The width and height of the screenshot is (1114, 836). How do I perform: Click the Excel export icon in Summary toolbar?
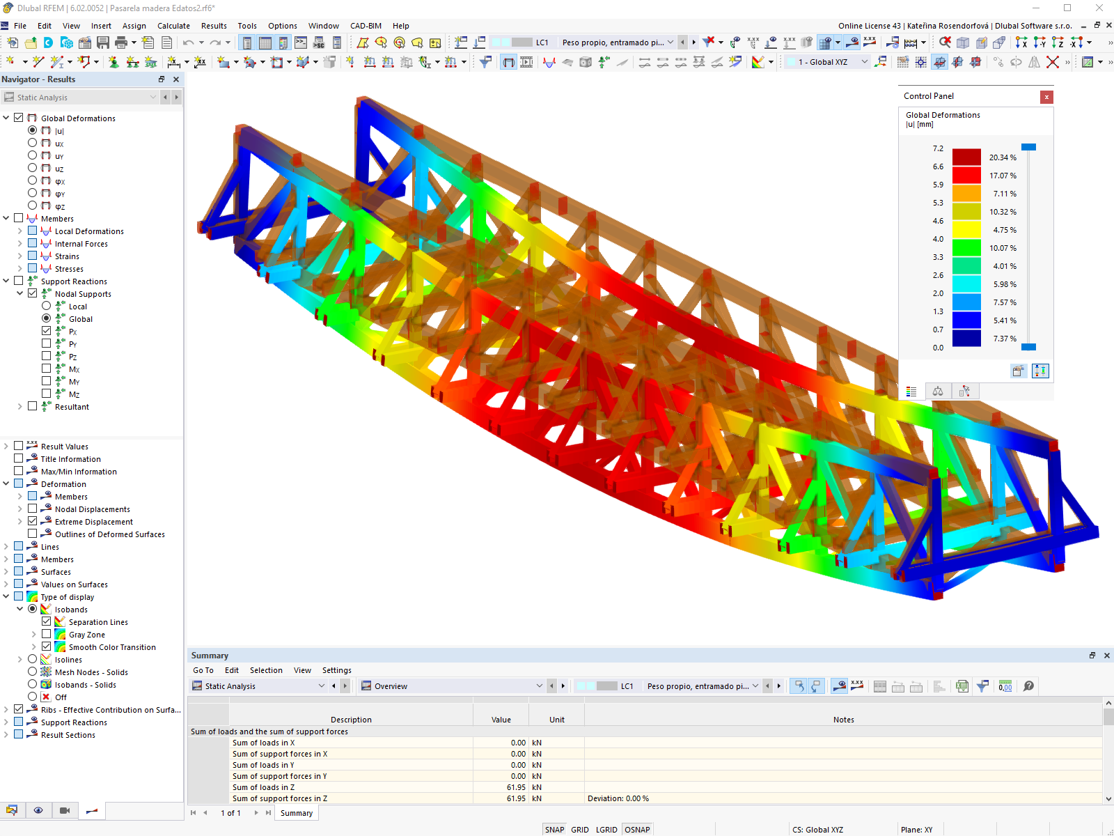click(962, 686)
